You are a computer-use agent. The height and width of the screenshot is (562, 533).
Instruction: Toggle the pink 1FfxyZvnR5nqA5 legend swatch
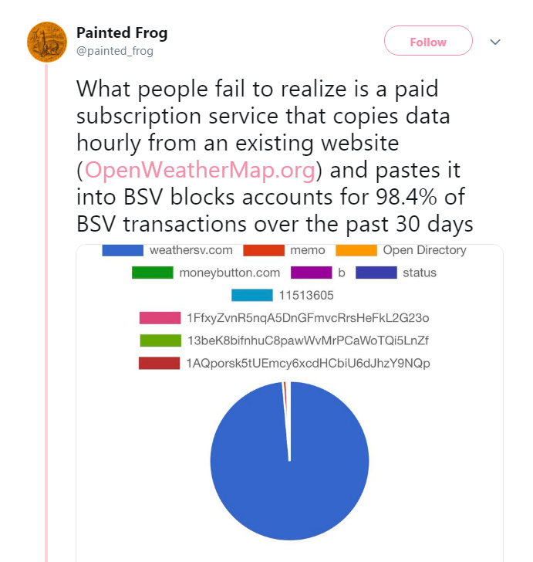point(159,318)
